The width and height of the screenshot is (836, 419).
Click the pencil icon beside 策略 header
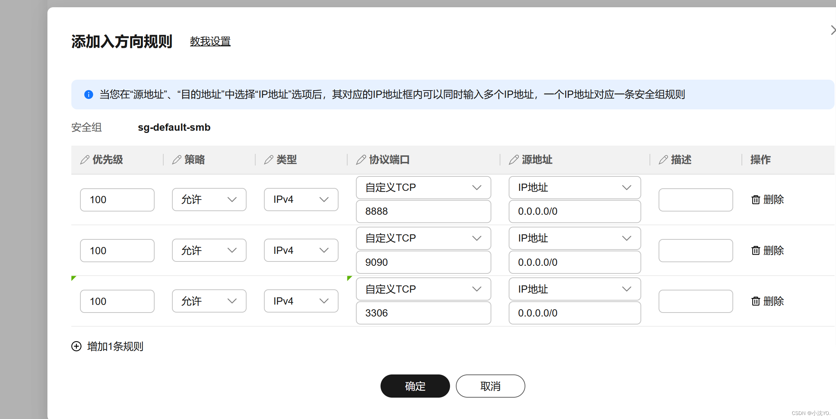click(177, 160)
